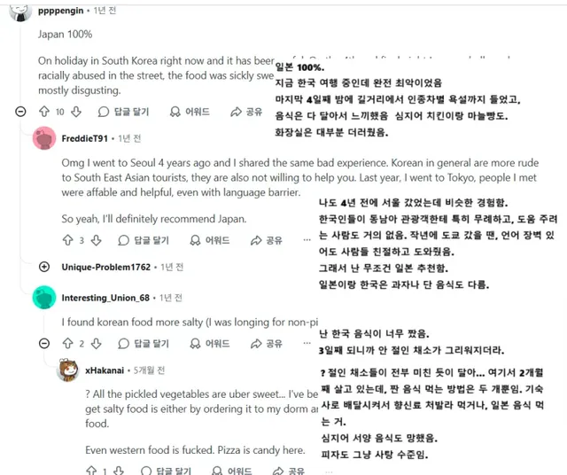Viewport: 567px width, 475px height.
Task: Upvote FreddieT91's comment about Seoul
Action: coord(68,240)
